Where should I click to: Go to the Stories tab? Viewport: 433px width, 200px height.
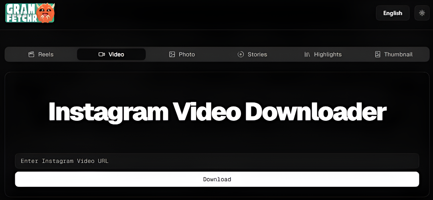click(x=253, y=54)
